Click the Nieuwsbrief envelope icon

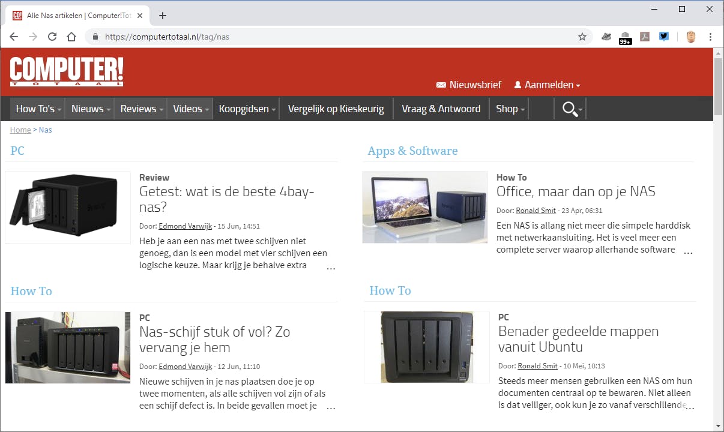441,85
